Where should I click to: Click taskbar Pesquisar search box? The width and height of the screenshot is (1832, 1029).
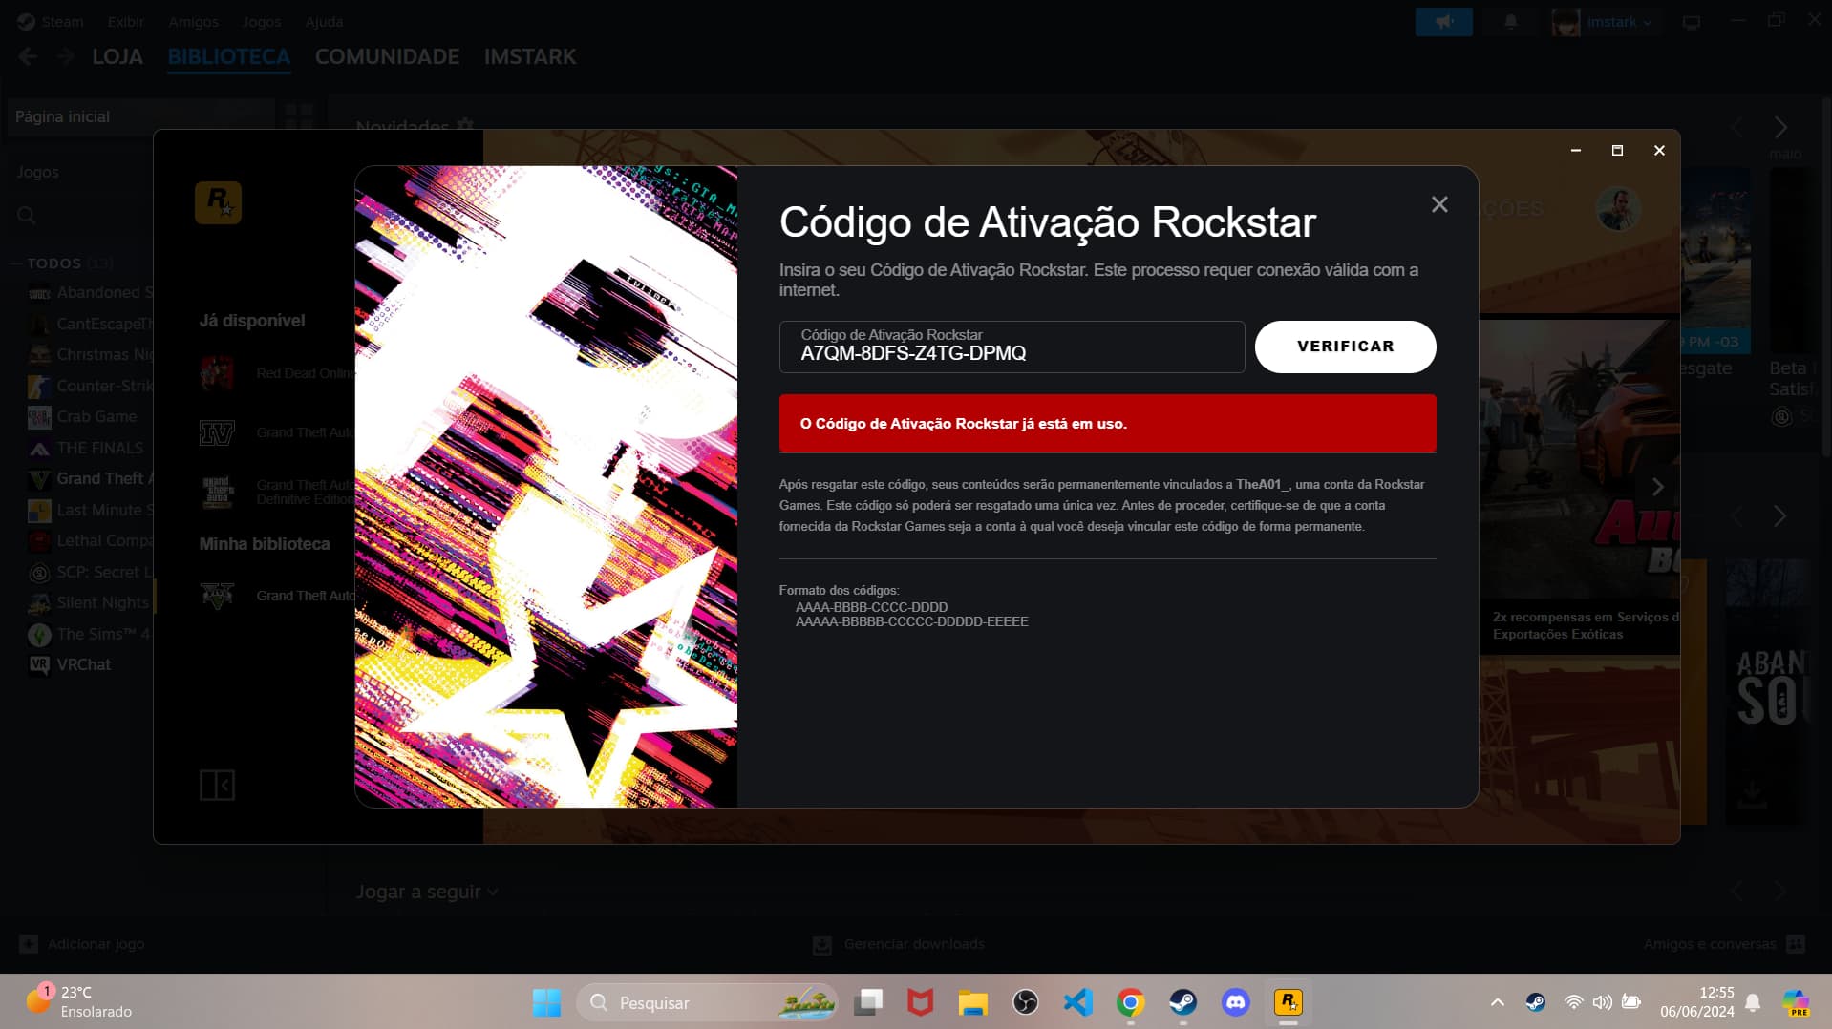point(707,1002)
